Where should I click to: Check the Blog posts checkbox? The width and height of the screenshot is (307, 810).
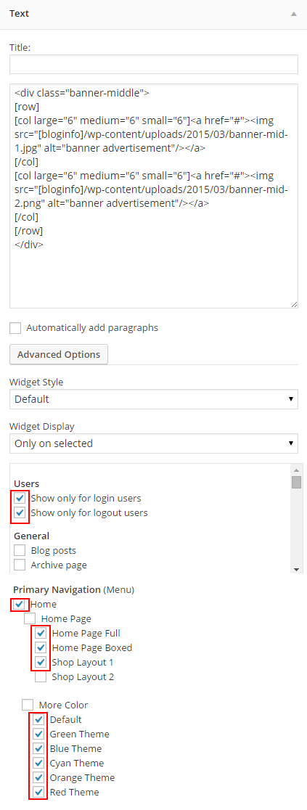(20, 551)
